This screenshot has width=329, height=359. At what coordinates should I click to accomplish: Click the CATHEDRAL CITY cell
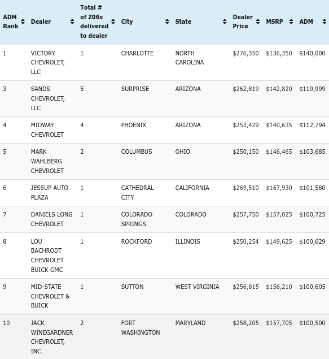click(138, 193)
